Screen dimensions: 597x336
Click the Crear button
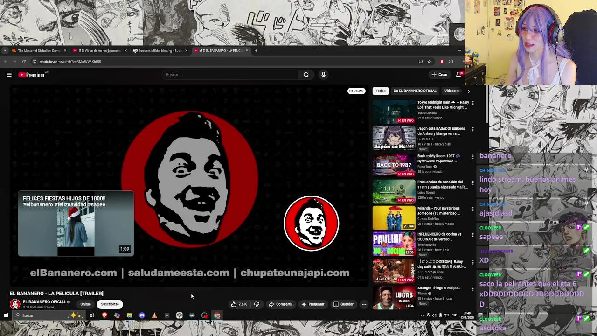(439, 75)
